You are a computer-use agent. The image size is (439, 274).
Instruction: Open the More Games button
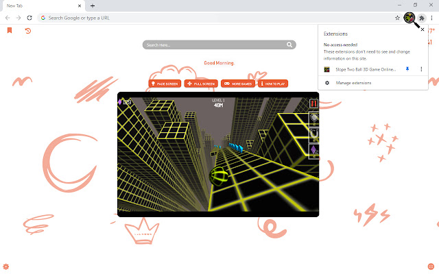click(238, 84)
